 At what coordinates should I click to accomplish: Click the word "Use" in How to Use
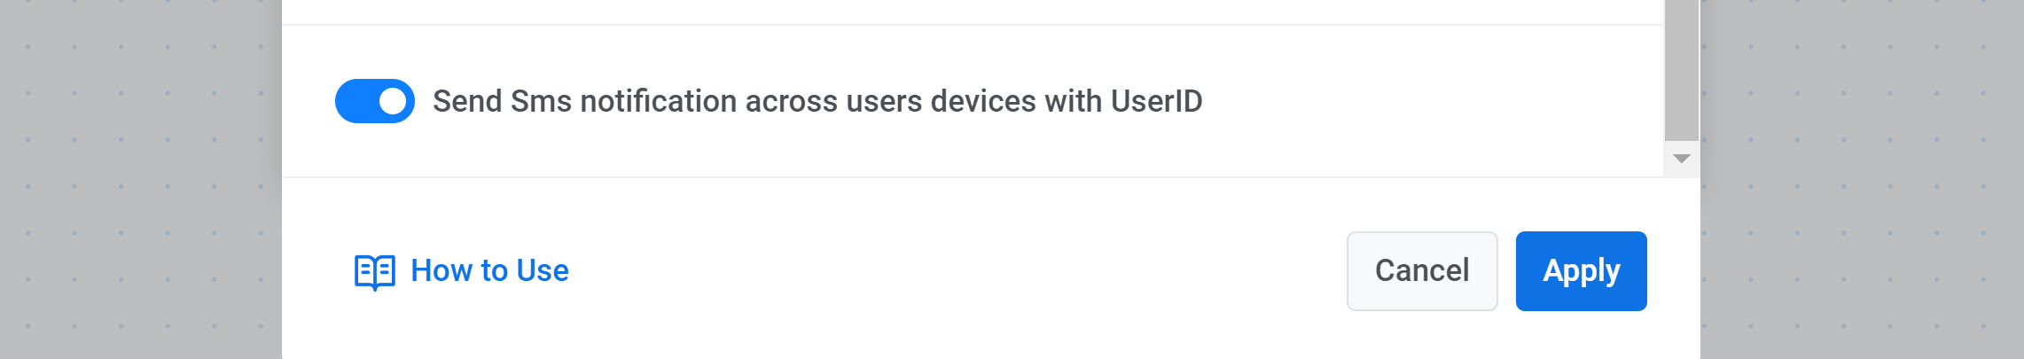(543, 270)
